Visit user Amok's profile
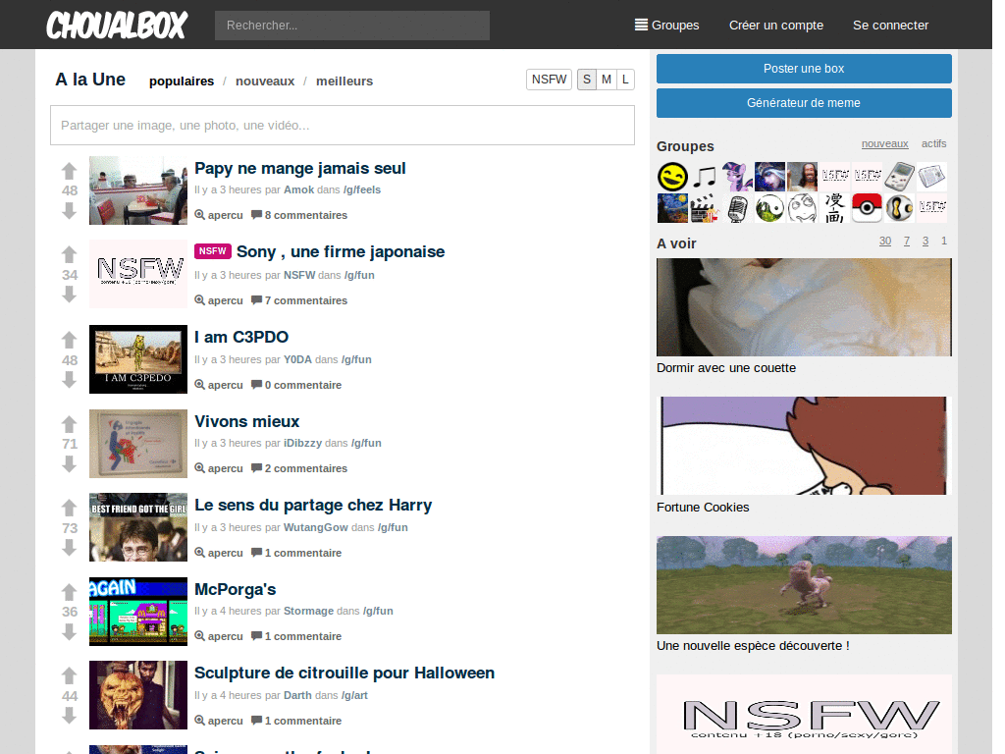Screen dimensions: 1005x754 pos(298,189)
